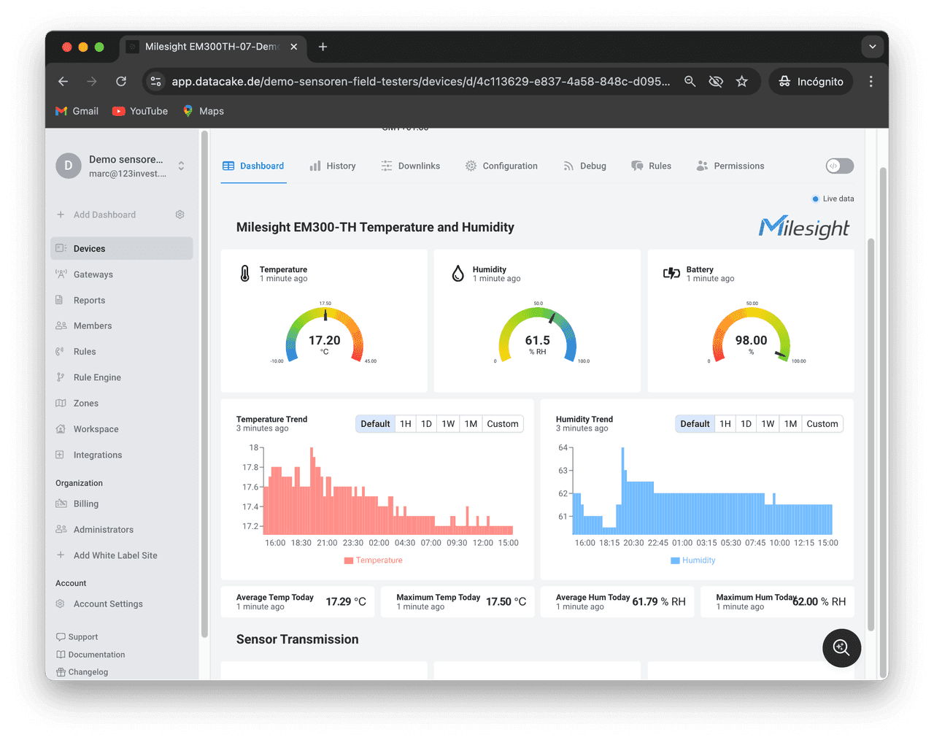Open the Rule Engine icon
The image size is (934, 740).
(x=60, y=377)
